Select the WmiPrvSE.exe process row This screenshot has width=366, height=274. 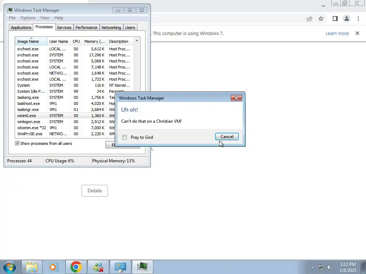click(65, 134)
